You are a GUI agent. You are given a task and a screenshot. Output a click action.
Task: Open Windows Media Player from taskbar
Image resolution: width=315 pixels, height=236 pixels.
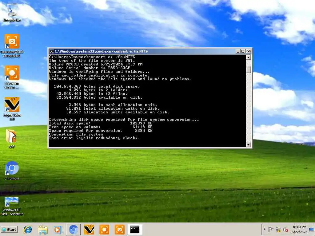[x=58, y=229]
